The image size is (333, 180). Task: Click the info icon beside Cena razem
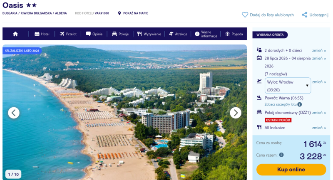[x=281, y=155]
